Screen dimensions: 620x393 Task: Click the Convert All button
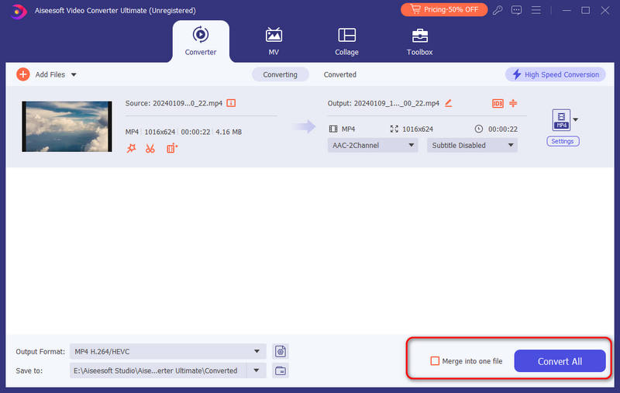[560, 361]
